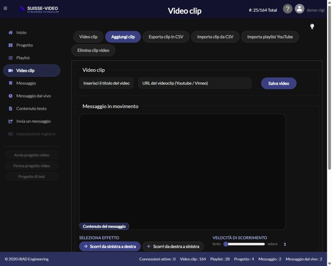Click the Suisse-Video logo

point(39,9)
